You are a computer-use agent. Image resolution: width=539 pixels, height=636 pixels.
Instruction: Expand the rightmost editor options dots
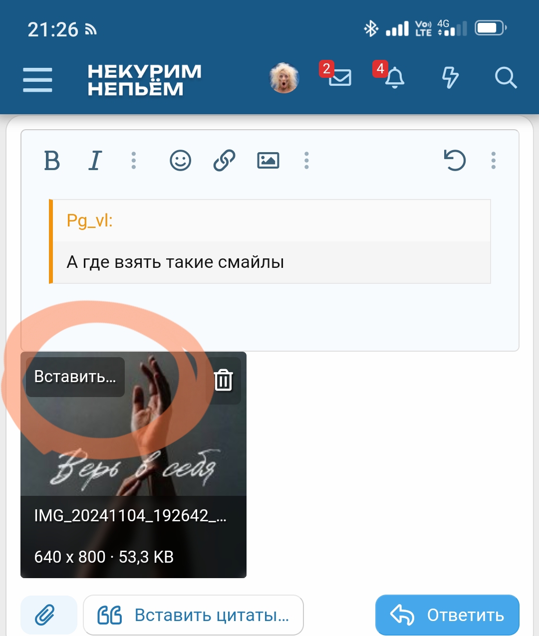pyautogui.click(x=493, y=161)
